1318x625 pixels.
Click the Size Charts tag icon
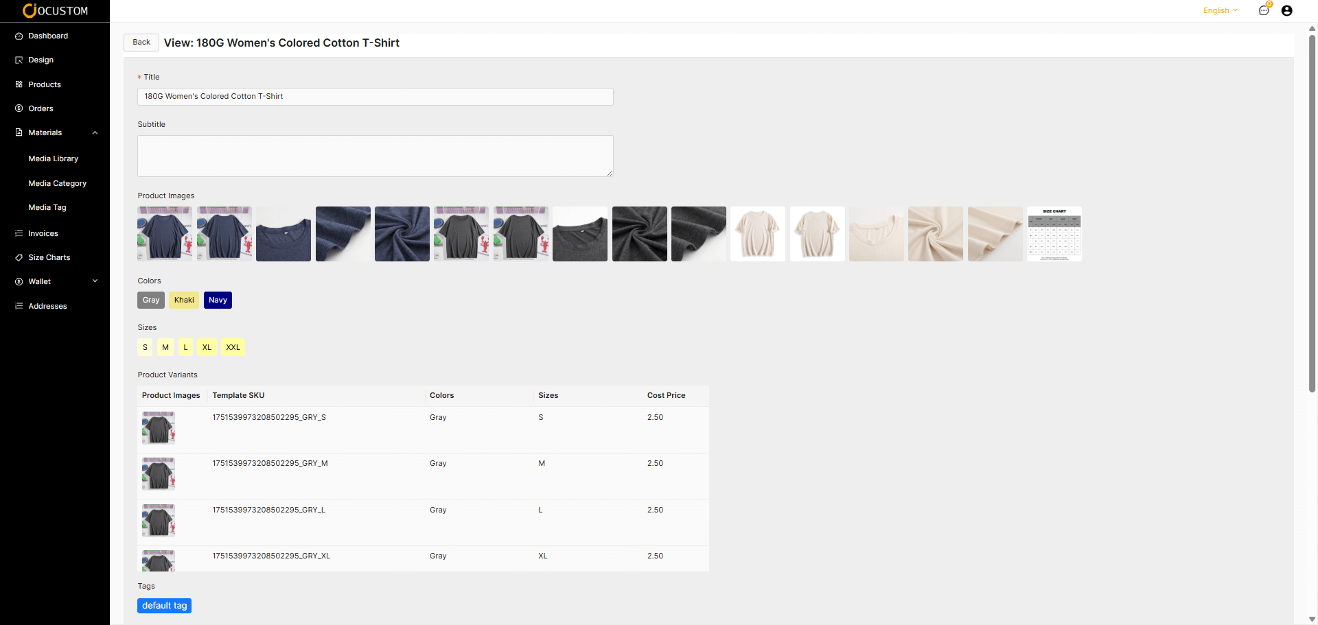click(19, 258)
